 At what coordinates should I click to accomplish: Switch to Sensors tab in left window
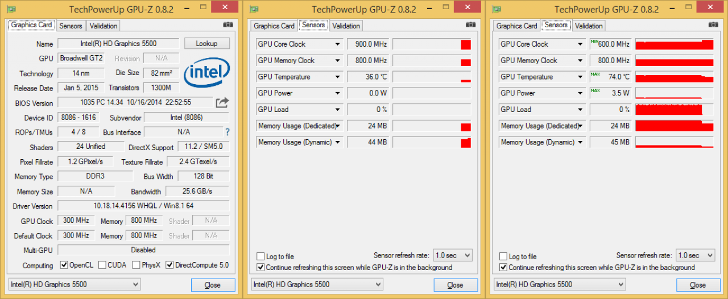pos(71,26)
